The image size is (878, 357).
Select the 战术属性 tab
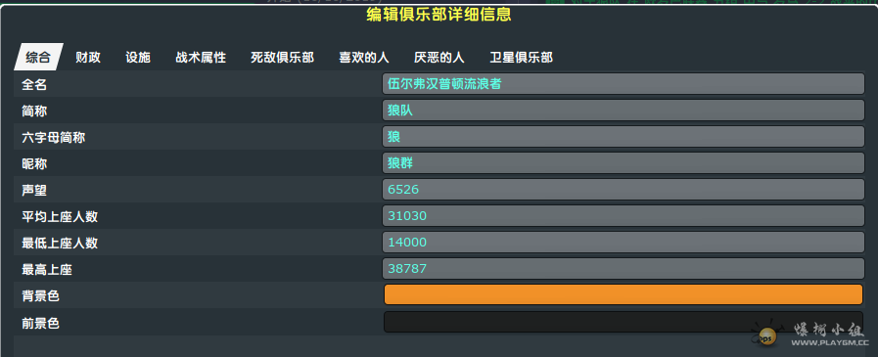click(201, 57)
